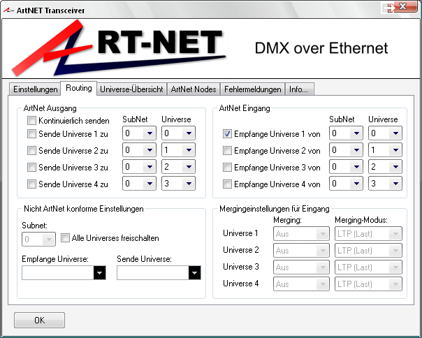
Task: Toggle Alle Universes freischalten checkbox
Action: [x=65, y=238]
